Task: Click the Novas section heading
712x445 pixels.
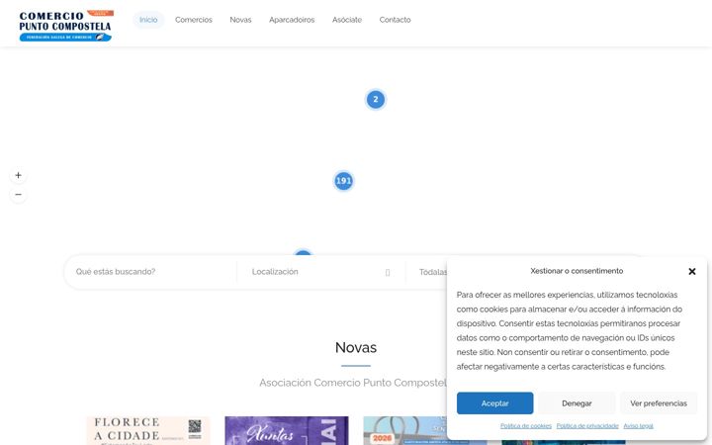Action: point(356,347)
